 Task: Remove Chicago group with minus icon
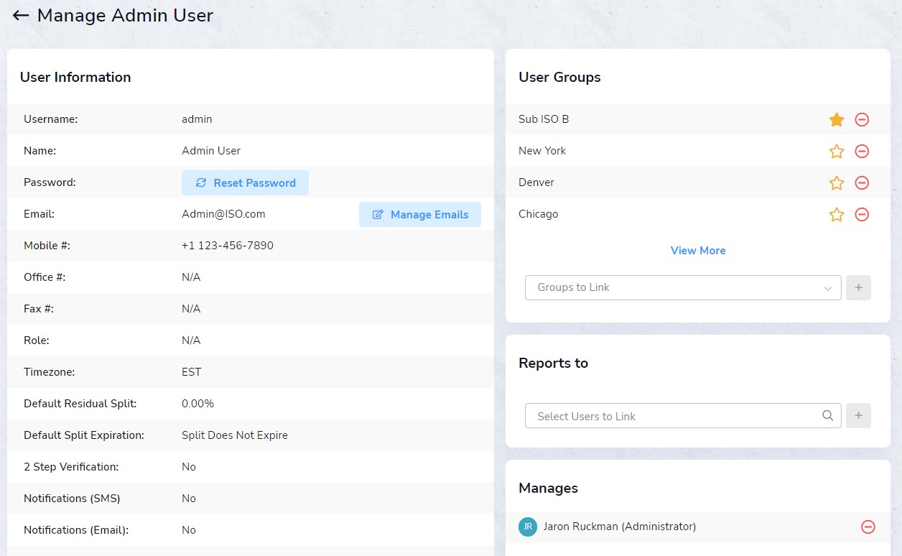coord(862,215)
